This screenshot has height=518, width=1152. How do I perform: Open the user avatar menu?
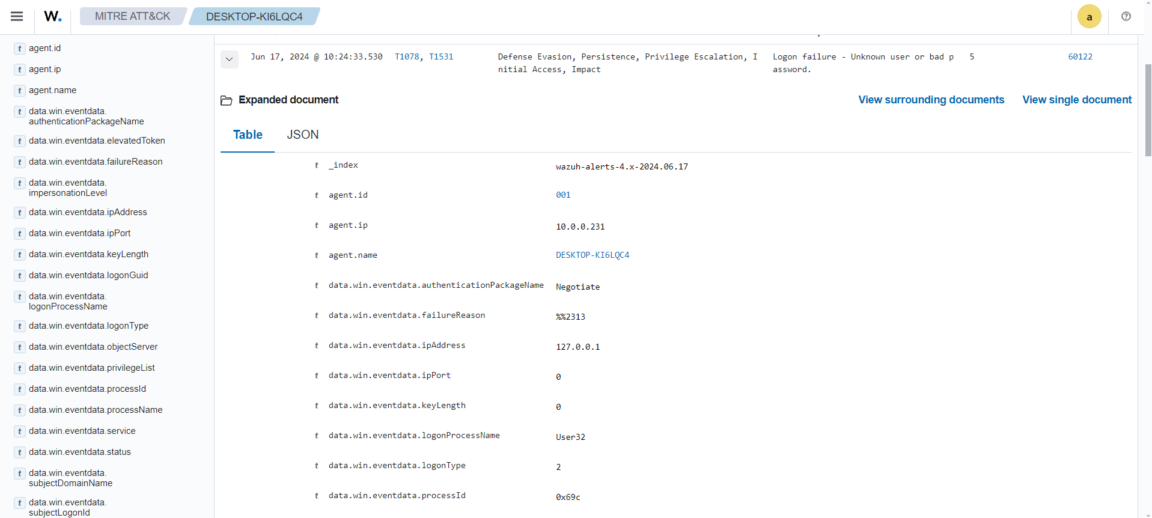(x=1089, y=16)
